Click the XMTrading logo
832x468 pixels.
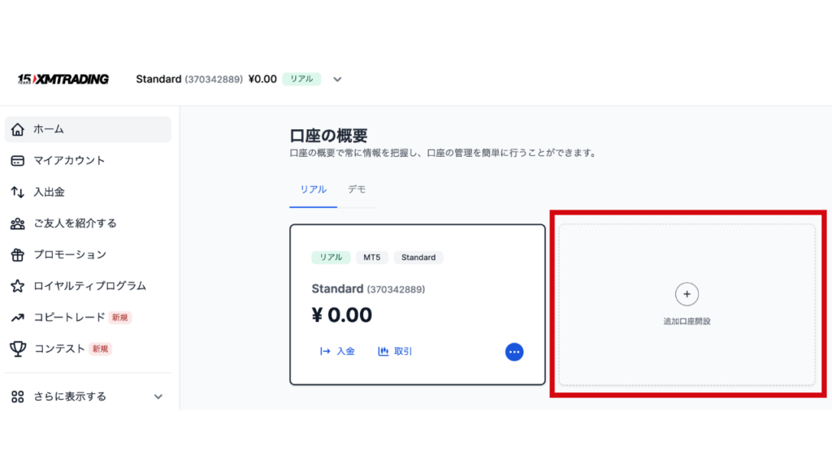(x=63, y=79)
